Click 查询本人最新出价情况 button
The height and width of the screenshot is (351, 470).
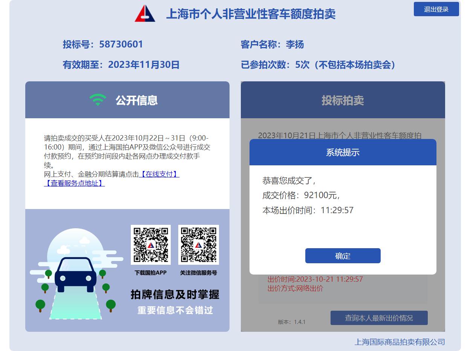click(379, 318)
